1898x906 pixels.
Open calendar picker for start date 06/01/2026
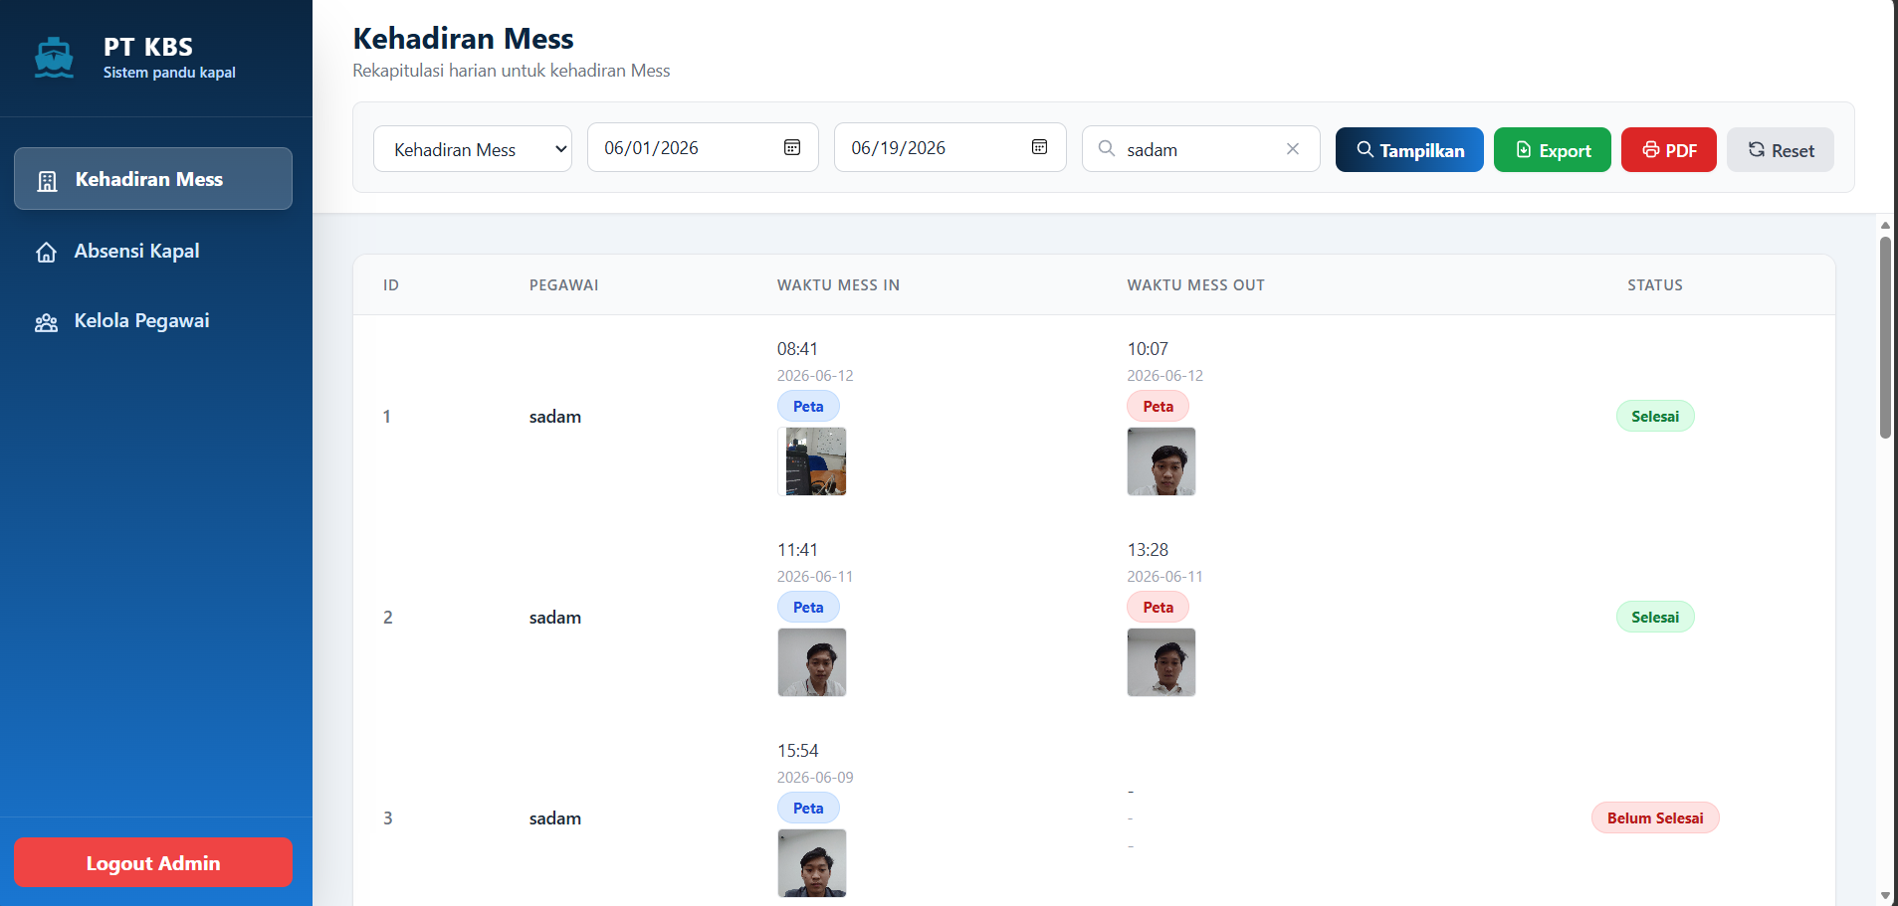click(792, 147)
